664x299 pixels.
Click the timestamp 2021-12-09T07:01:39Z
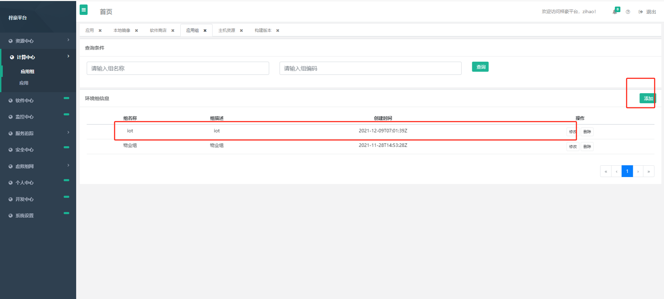[383, 131]
